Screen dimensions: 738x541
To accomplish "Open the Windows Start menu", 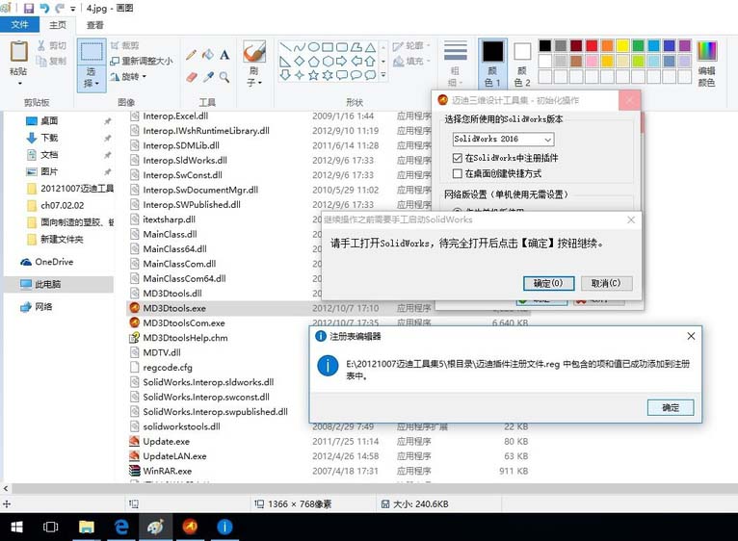I will click(x=16, y=527).
